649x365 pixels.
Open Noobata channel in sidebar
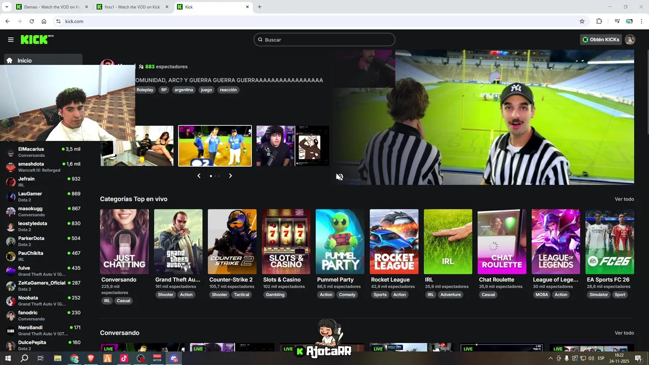click(43, 301)
